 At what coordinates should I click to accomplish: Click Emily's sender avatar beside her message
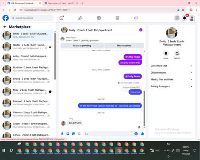pos(63,123)
